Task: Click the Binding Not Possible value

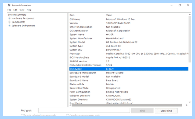Action: 117,92
